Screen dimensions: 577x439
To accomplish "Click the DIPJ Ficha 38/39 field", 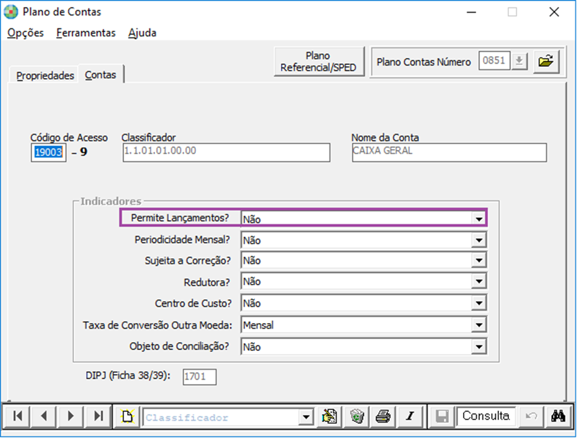I will pyautogui.click(x=200, y=377).
